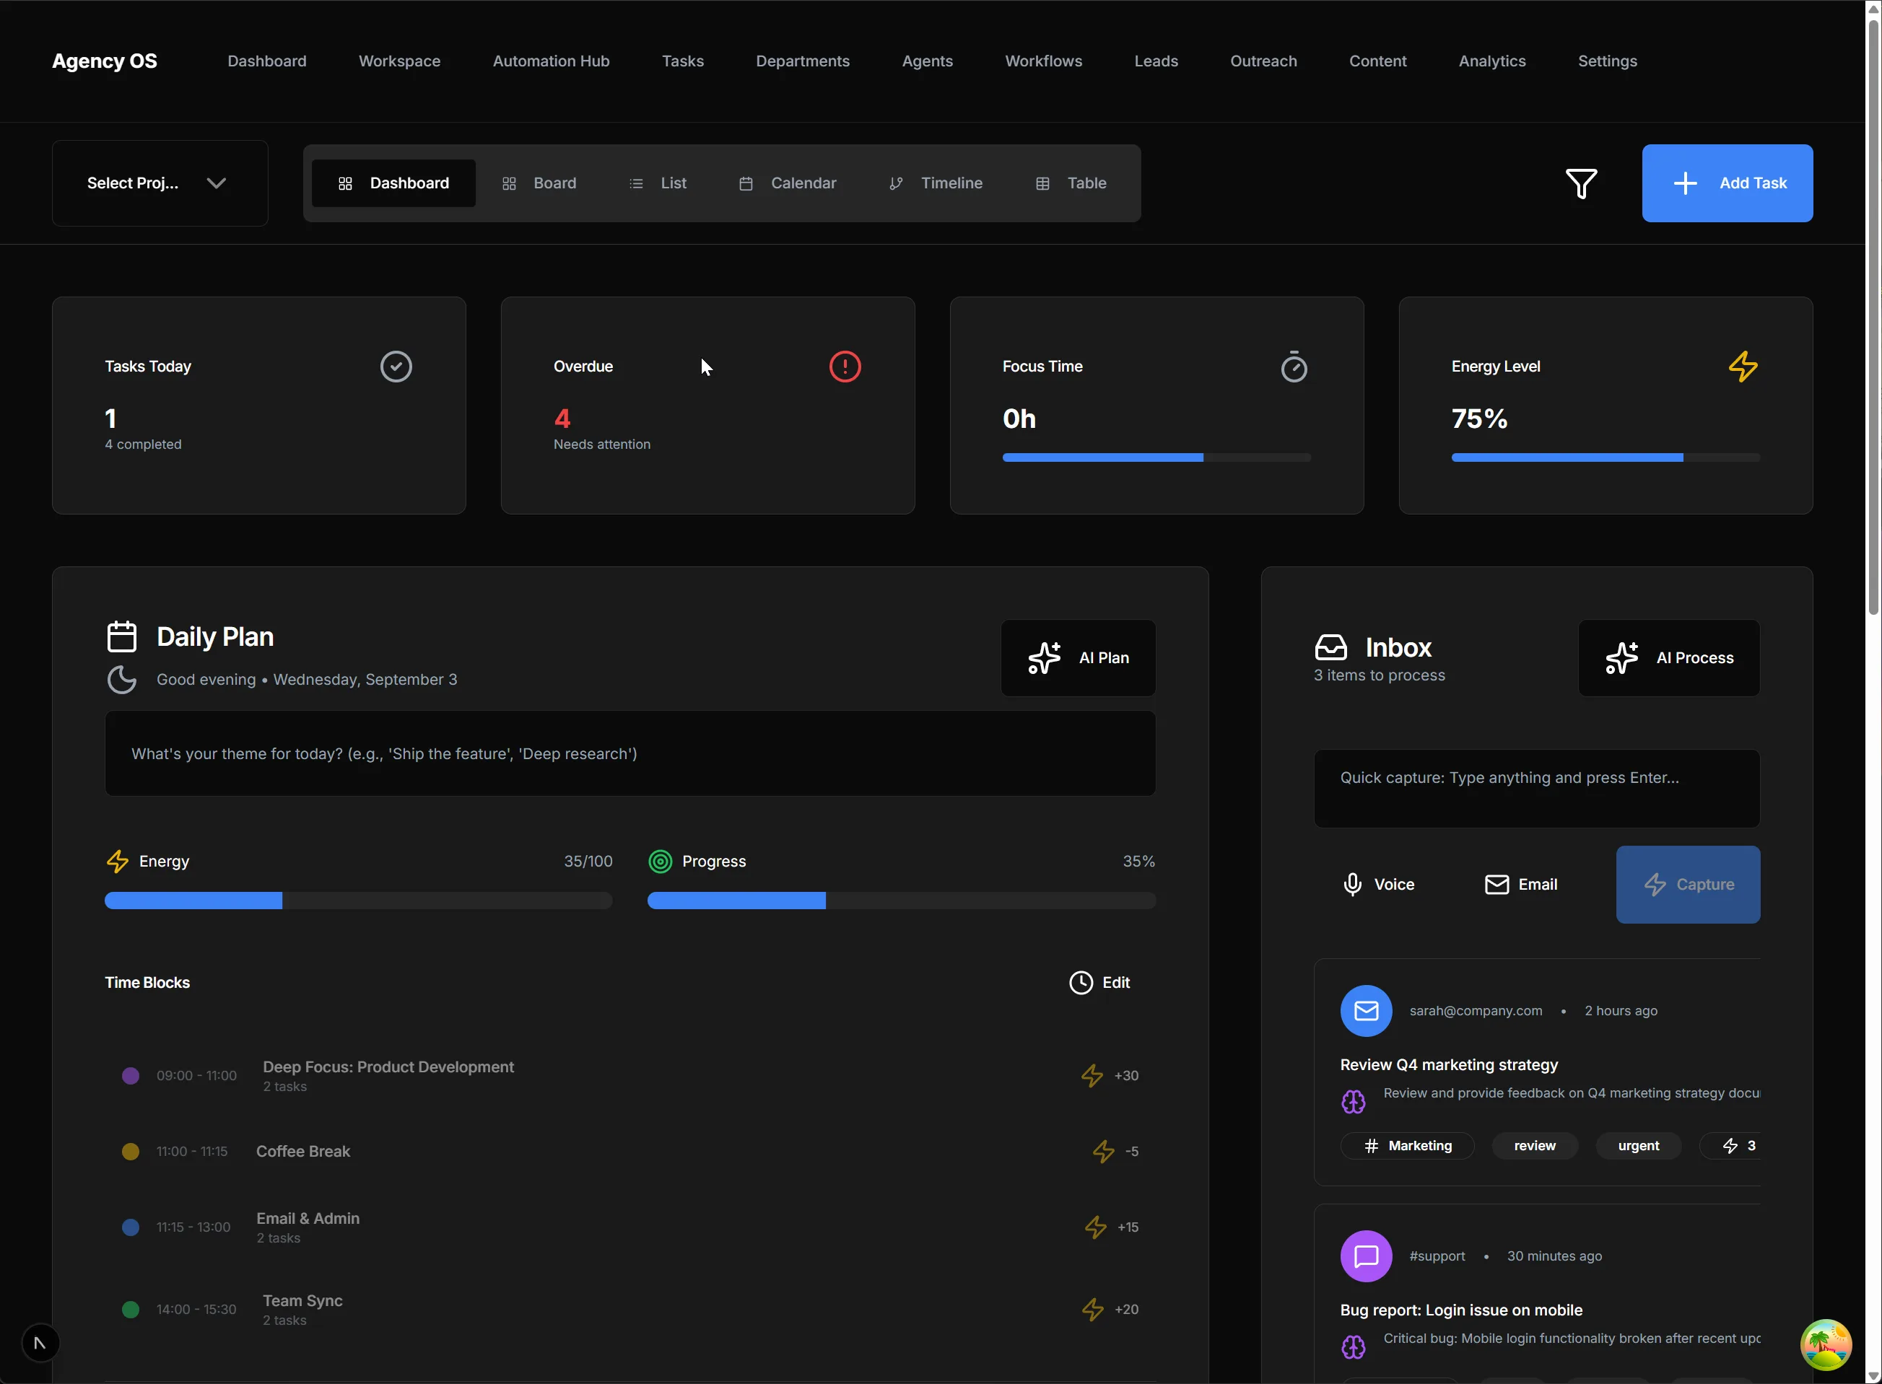Open Bug report: Login issue on mobile
Viewport: 1882px width, 1384px height.
click(1460, 1311)
